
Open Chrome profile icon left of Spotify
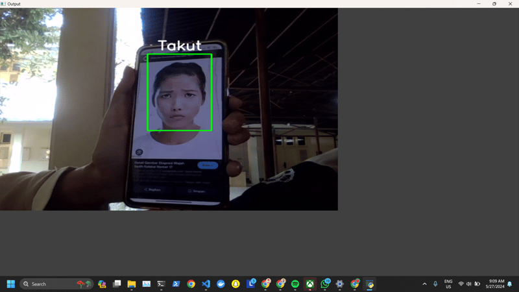click(x=280, y=284)
